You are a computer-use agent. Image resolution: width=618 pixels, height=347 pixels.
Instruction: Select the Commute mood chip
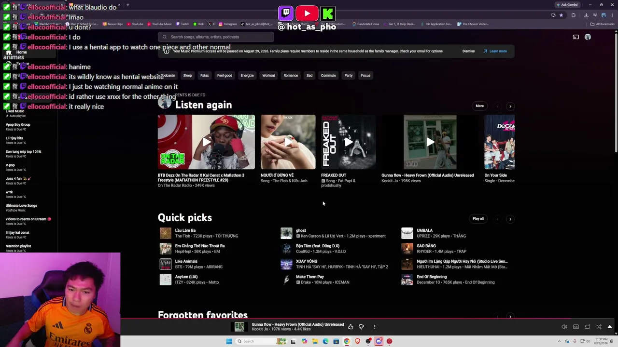click(328, 76)
